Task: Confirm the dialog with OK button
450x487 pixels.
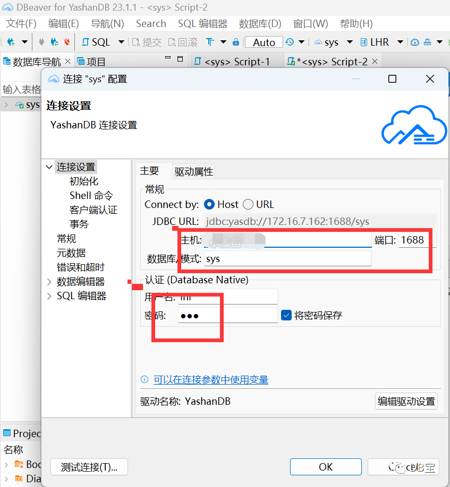Action: click(326, 467)
